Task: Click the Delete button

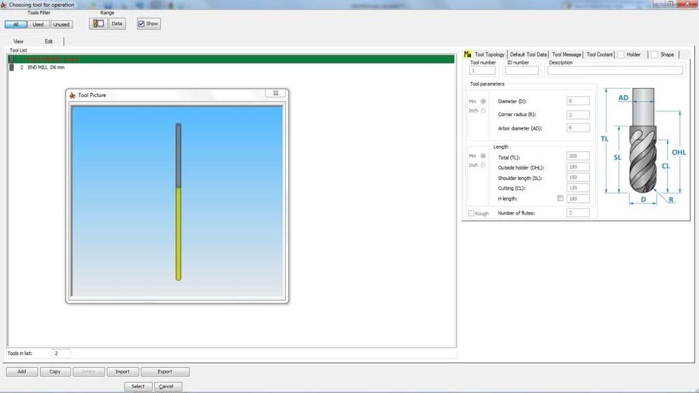Action: pos(88,372)
